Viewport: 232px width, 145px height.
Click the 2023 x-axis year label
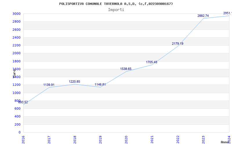click(x=204, y=139)
